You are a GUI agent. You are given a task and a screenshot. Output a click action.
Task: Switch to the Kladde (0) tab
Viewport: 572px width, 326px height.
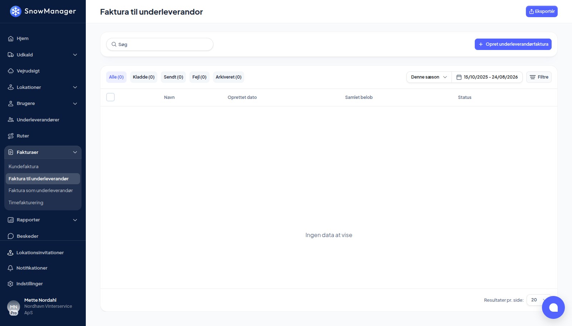[x=144, y=77]
